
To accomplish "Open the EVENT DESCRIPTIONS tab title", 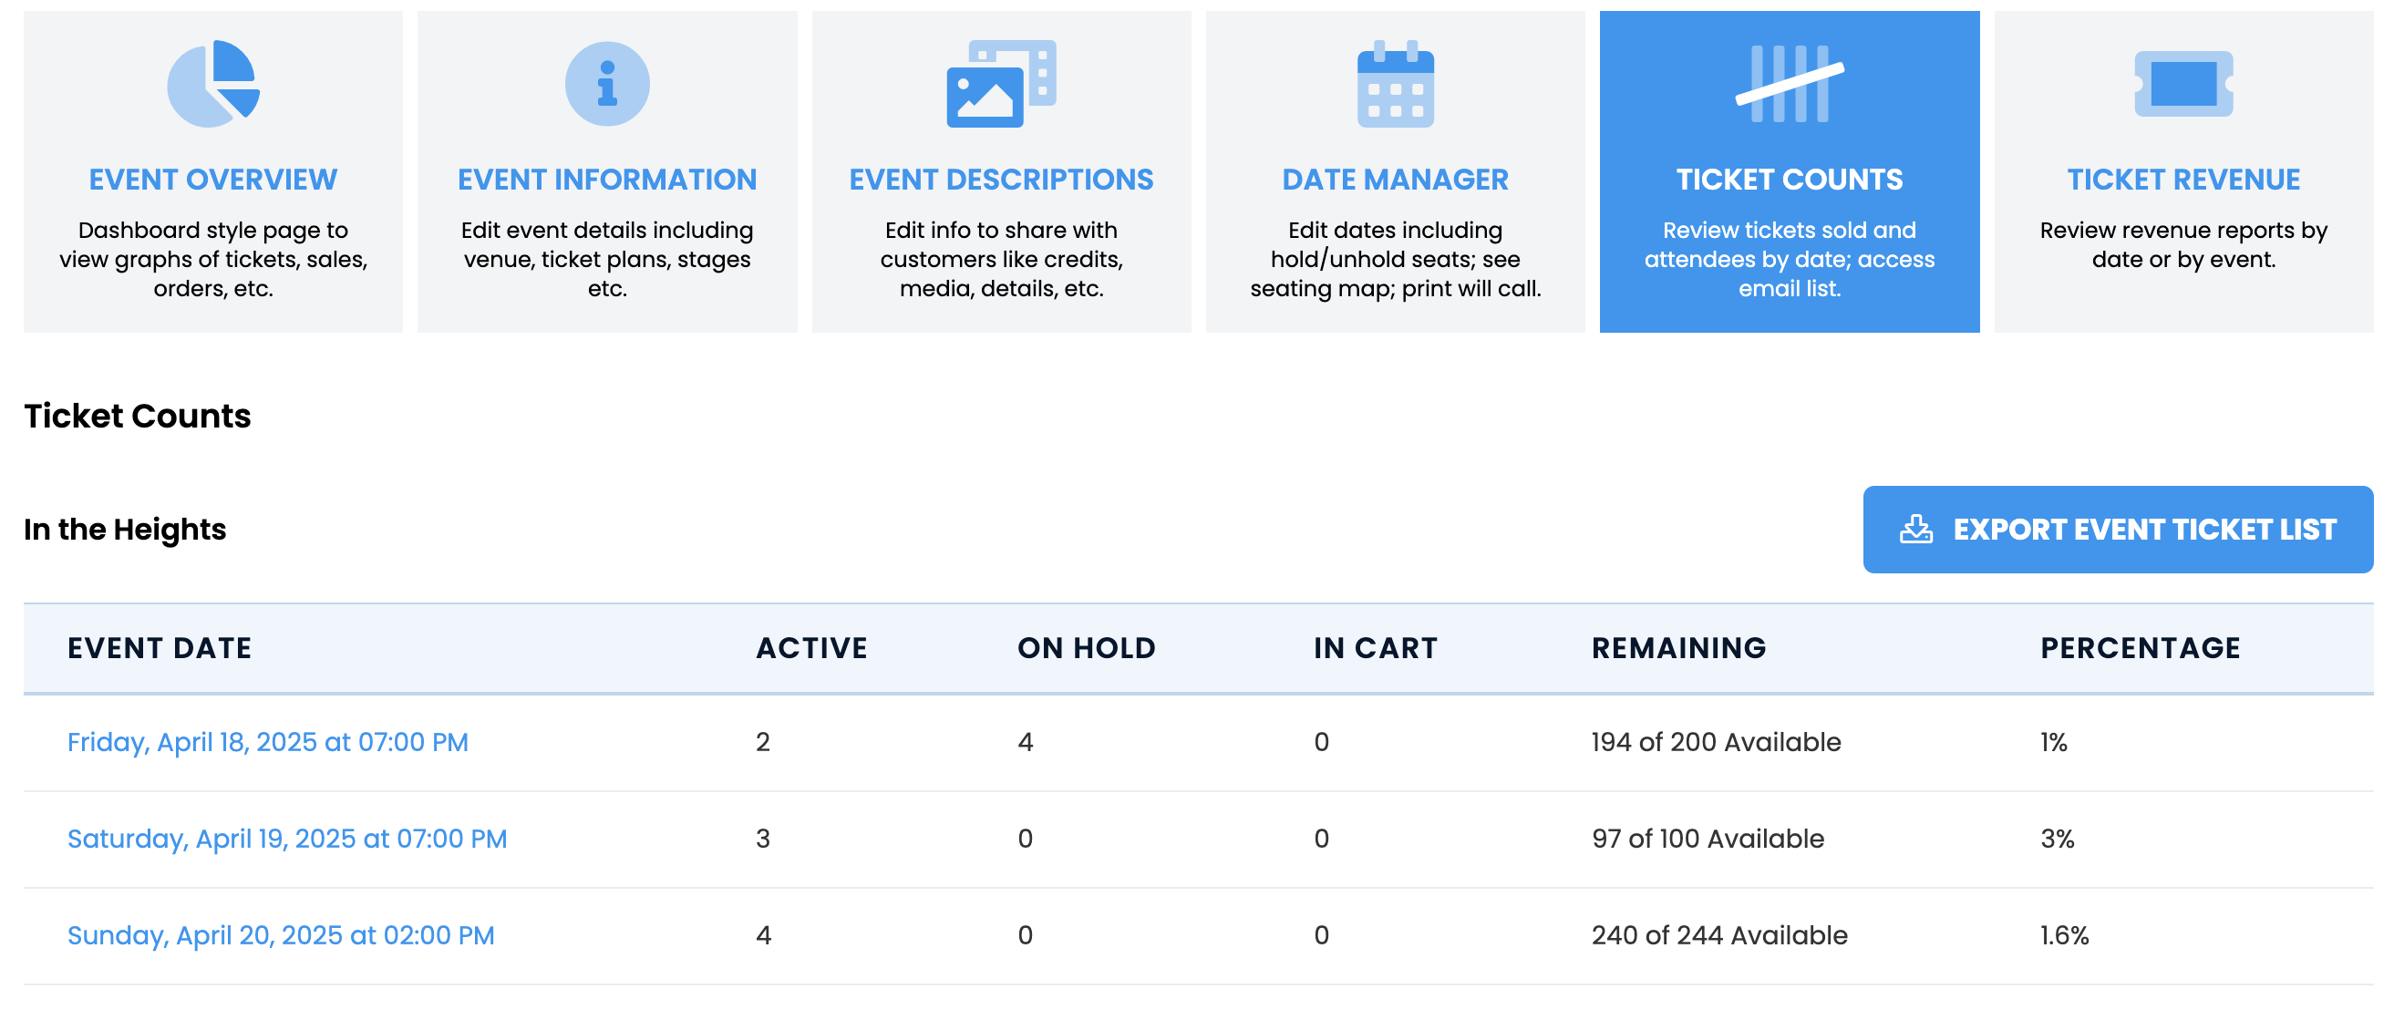I will point(1001,180).
